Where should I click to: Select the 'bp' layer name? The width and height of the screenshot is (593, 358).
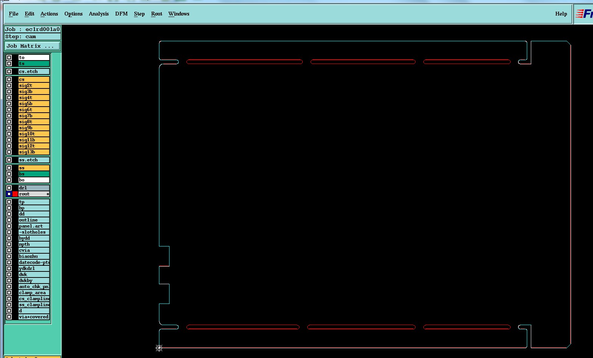click(34, 208)
